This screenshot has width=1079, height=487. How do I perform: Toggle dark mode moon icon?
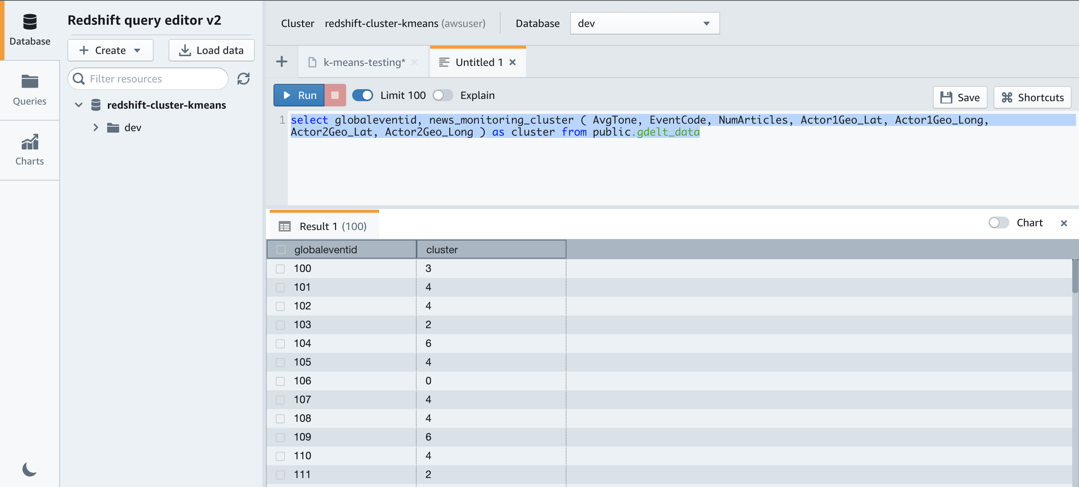click(x=29, y=469)
